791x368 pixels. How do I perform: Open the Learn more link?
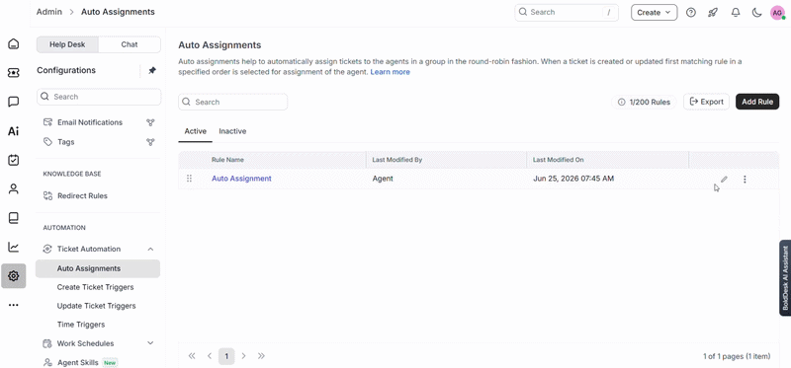point(390,72)
